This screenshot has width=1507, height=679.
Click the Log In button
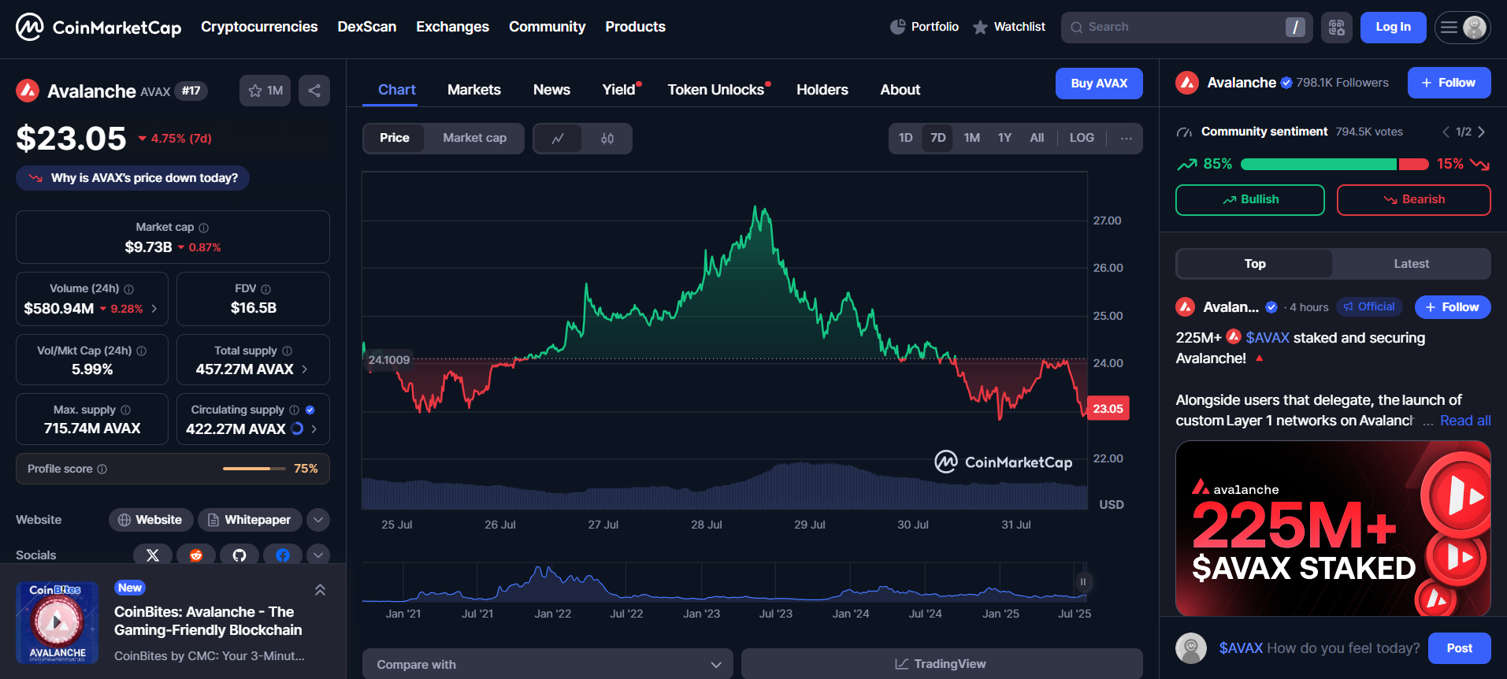pos(1394,28)
